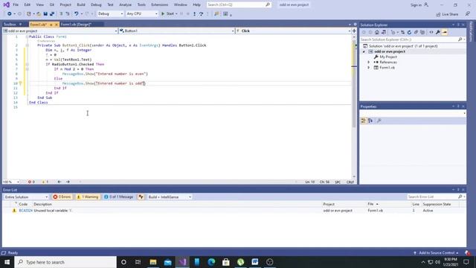Click the Open File folder icon
476x268 pixels.
click(x=39, y=13)
